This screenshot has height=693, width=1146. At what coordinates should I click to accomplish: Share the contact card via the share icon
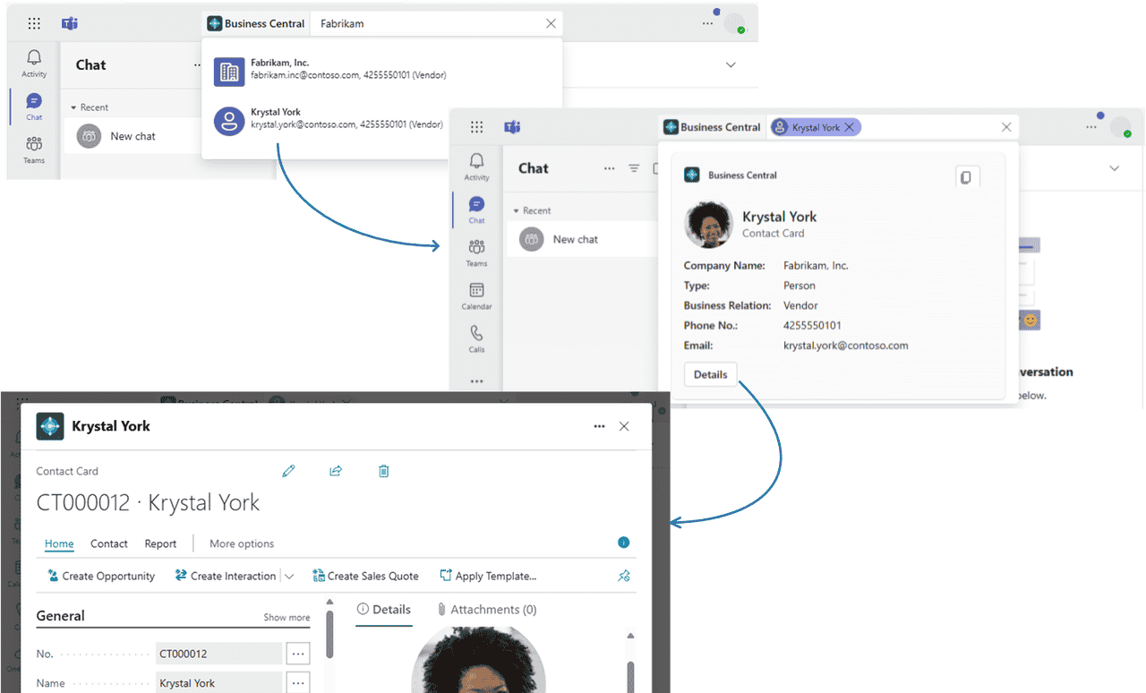[336, 470]
